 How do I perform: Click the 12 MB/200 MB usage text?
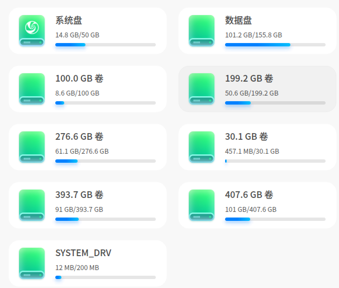pyautogui.click(x=77, y=267)
